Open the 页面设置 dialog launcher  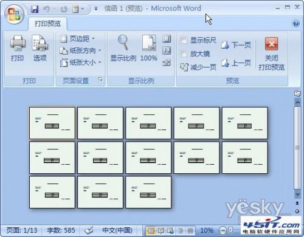coord(100,80)
